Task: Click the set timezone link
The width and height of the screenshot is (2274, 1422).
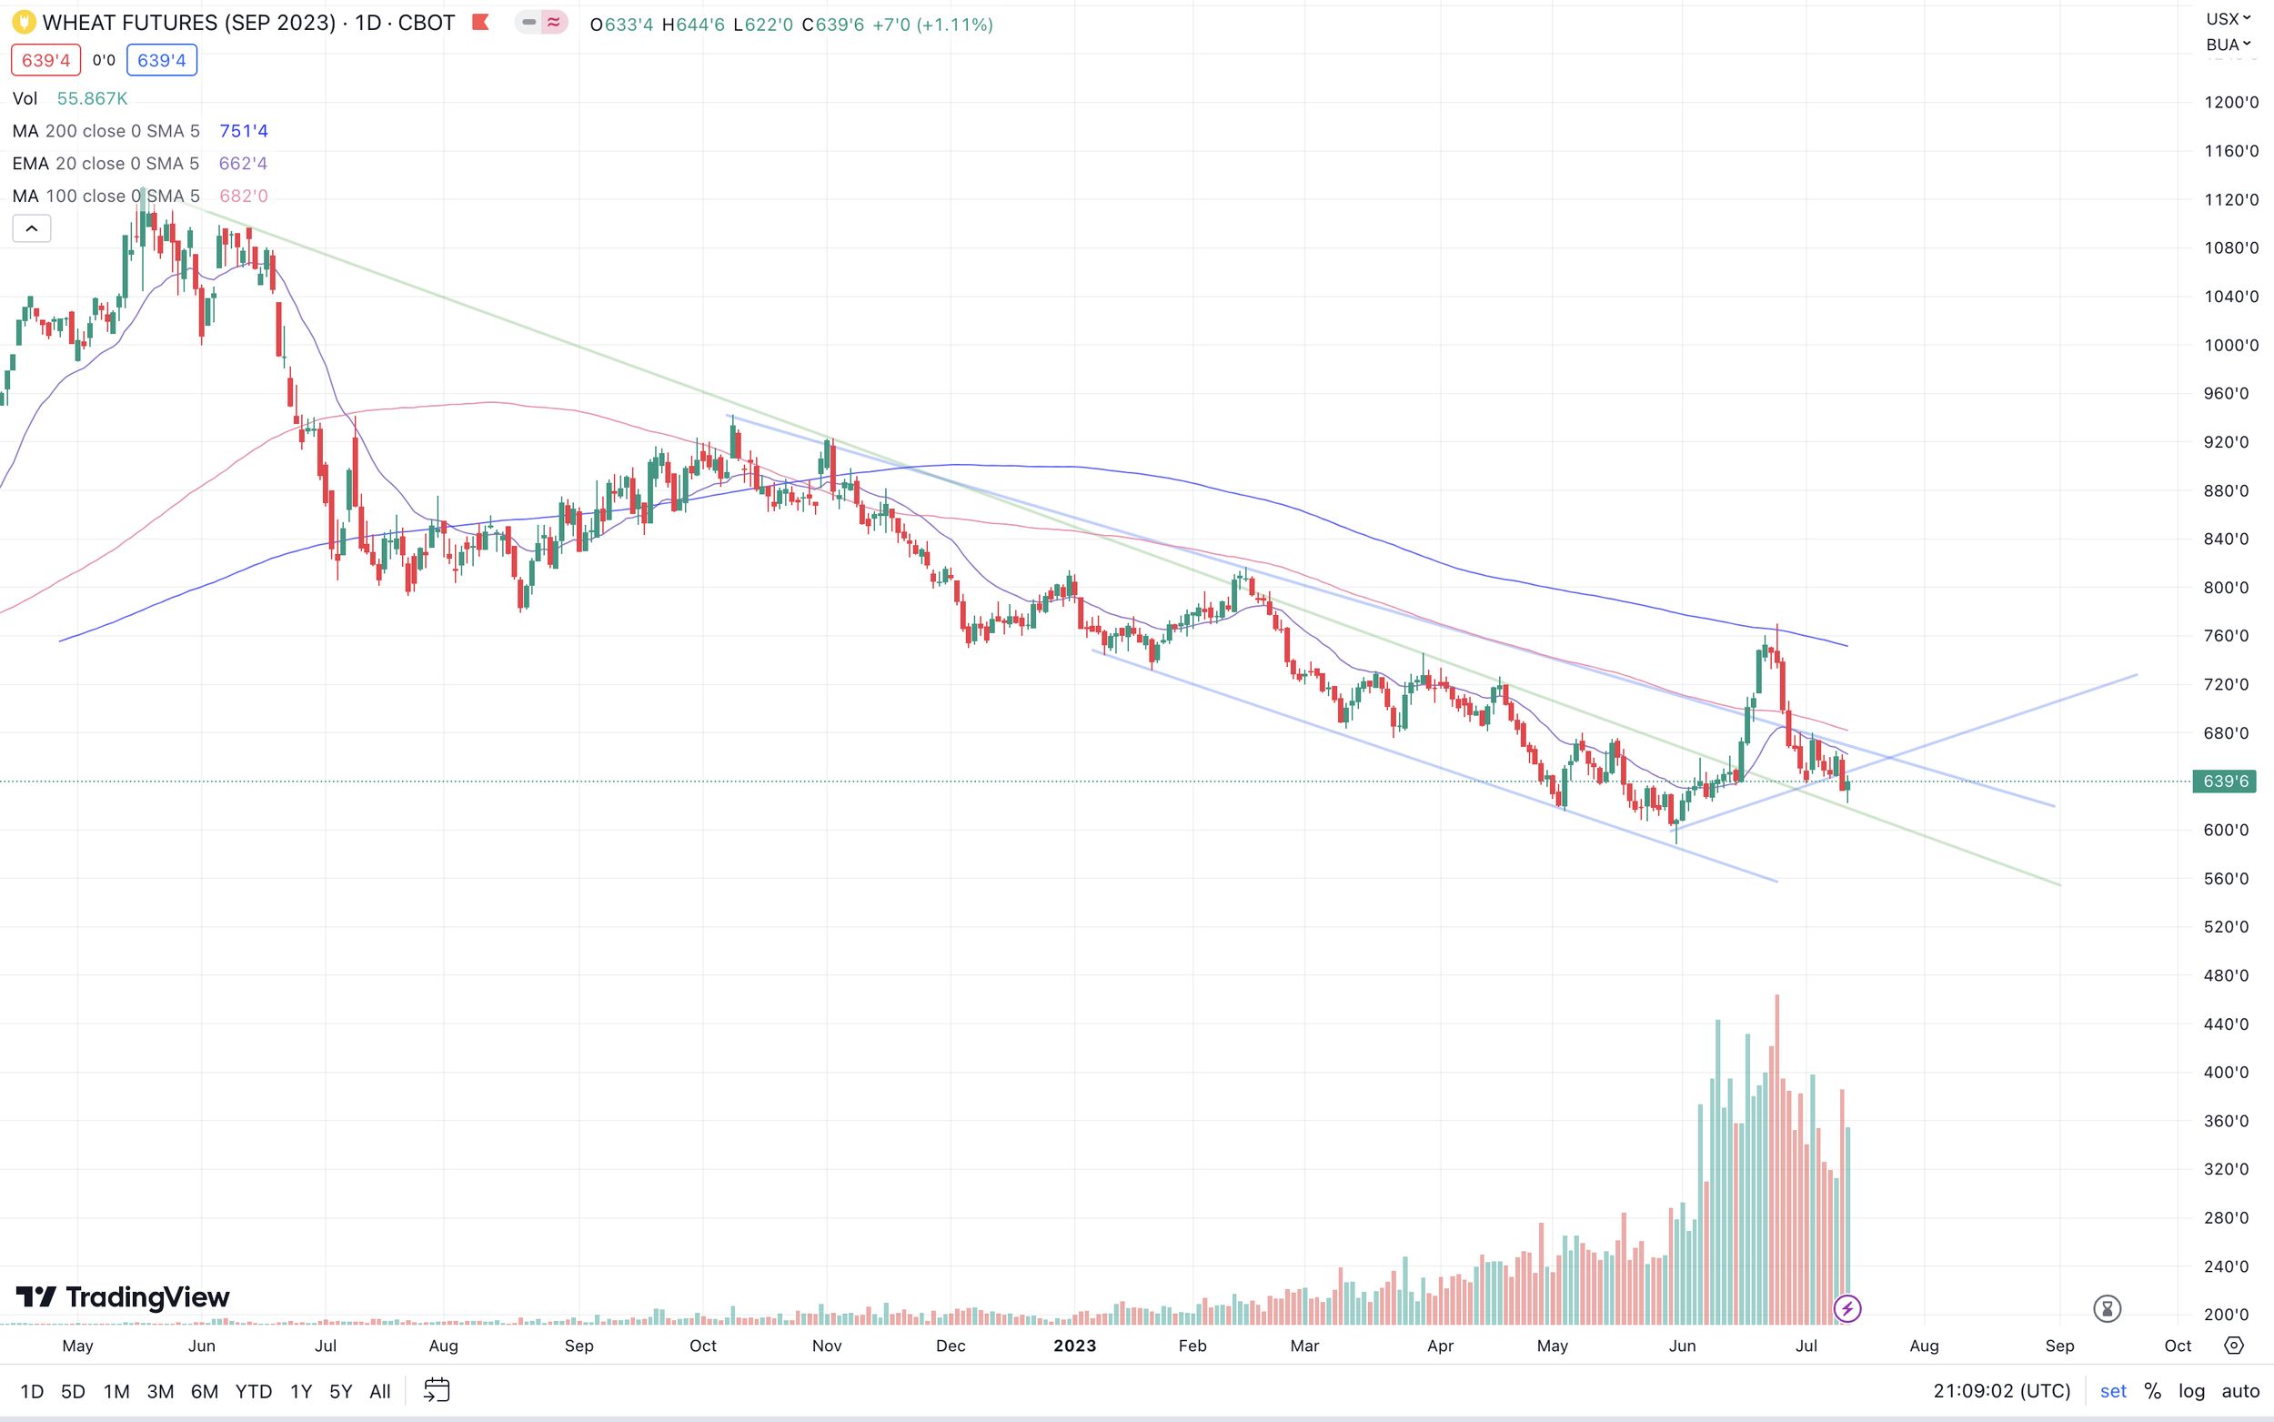Action: 2113,1391
